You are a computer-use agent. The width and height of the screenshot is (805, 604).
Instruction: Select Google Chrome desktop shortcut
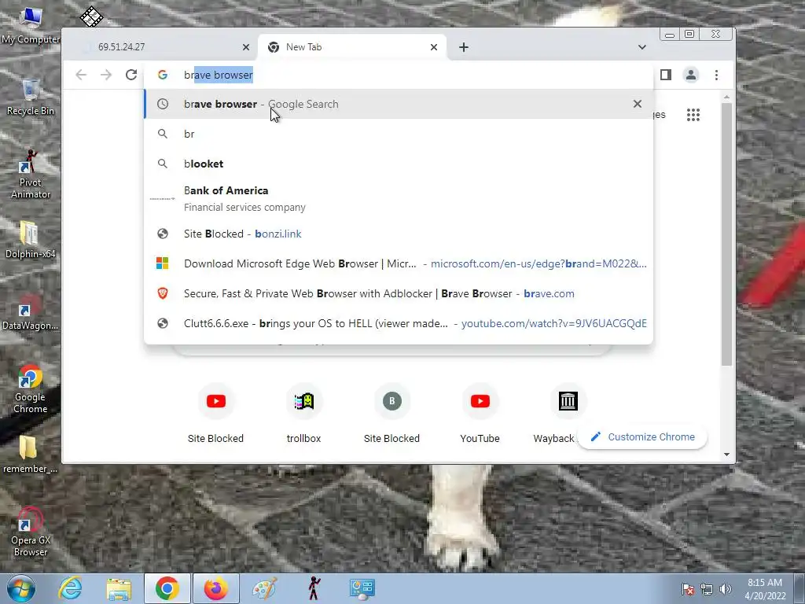31,389
